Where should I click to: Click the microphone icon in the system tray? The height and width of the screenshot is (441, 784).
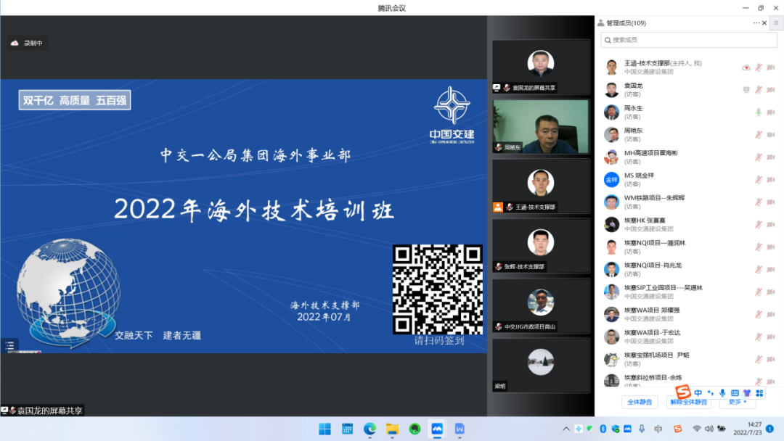(x=642, y=429)
